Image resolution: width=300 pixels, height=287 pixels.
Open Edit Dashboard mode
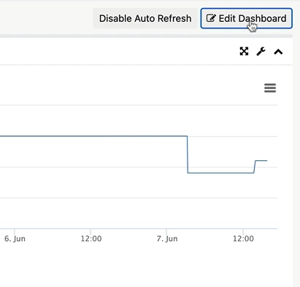click(246, 18)
